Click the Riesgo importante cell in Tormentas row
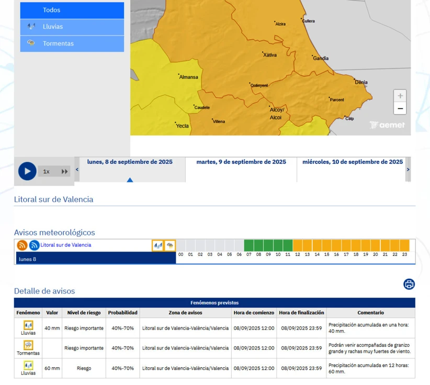Viewport: 430px width, 385px height. click(x=84, y=348)
